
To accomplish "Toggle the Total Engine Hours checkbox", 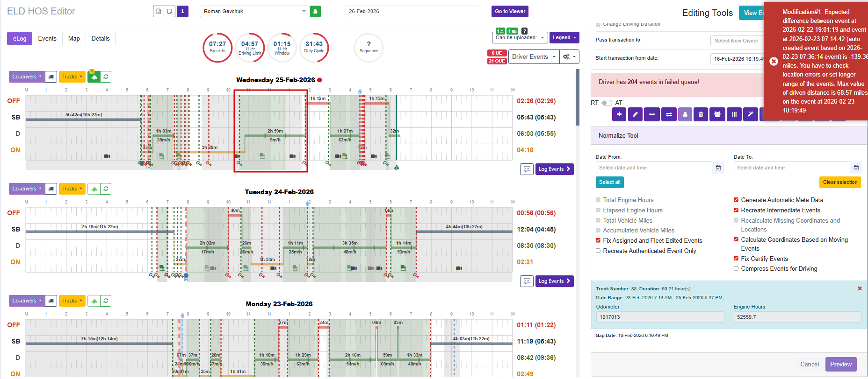I will coord(598,200).
